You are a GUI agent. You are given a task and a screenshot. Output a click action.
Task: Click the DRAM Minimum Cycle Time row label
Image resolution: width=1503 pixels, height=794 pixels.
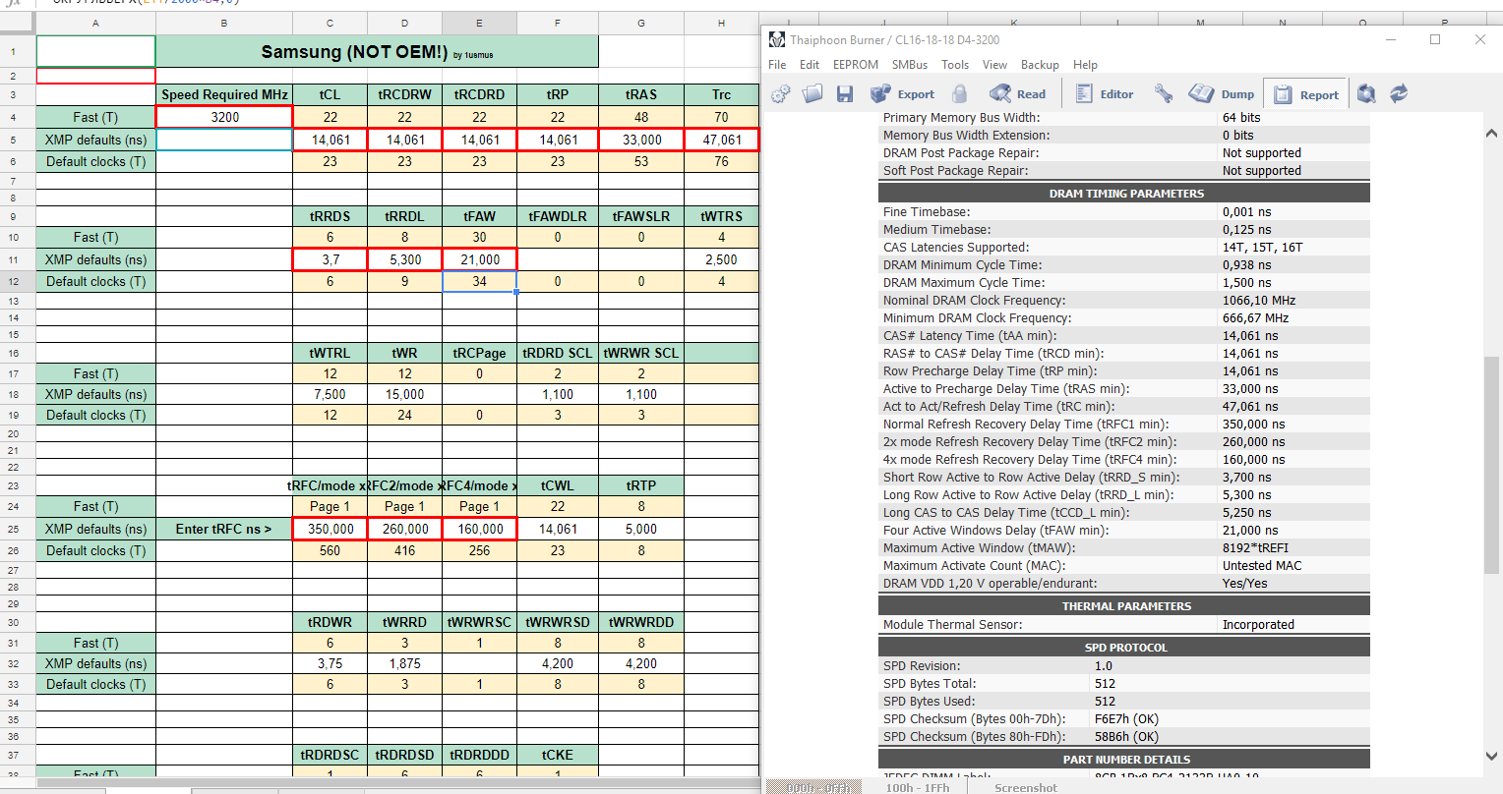point(962,265)
